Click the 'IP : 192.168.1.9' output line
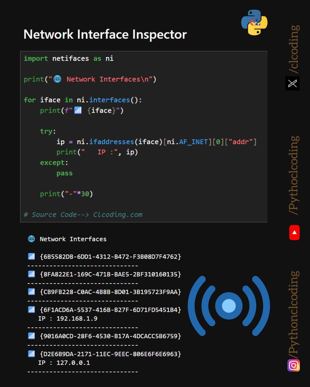 68,318
